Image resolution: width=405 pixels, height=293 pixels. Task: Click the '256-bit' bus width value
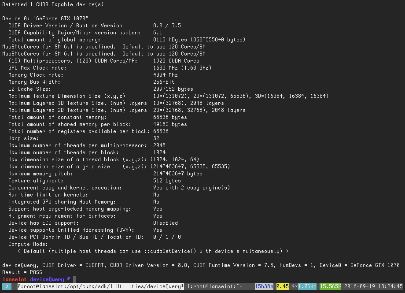pyautogui.click(x=164, y=82)
